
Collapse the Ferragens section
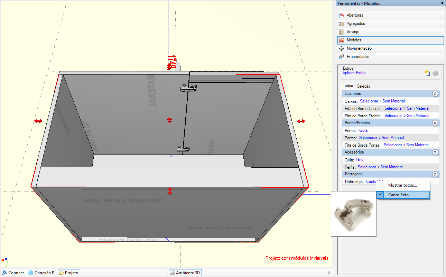435,174
